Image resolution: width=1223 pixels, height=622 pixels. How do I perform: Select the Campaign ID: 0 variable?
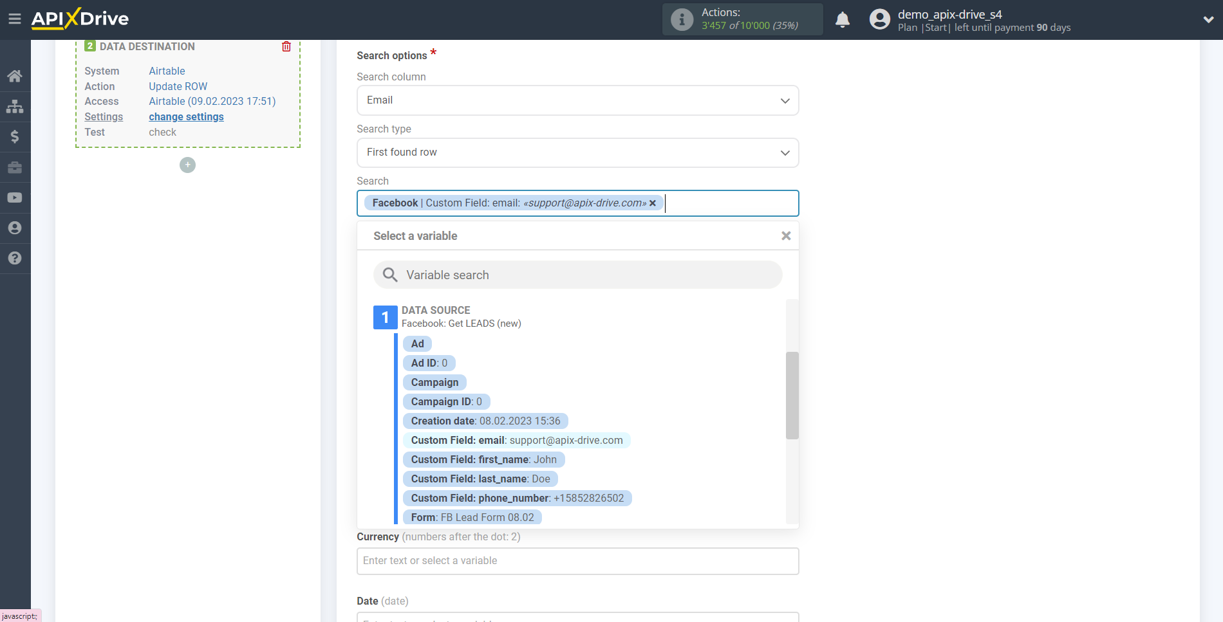(446, 401)
